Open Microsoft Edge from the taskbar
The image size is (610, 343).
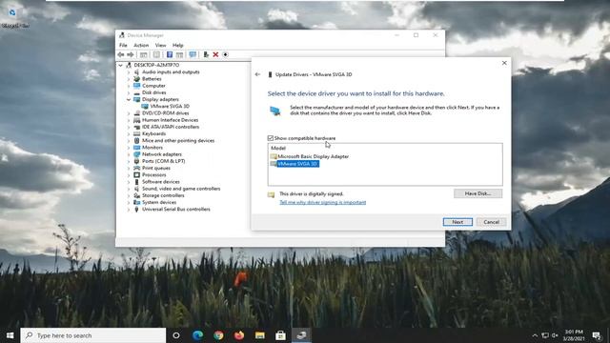(197, 335)
